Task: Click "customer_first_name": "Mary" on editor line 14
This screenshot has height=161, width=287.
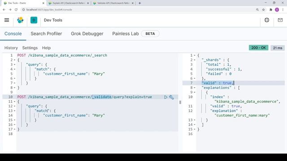Action: (x=74, y=115)
